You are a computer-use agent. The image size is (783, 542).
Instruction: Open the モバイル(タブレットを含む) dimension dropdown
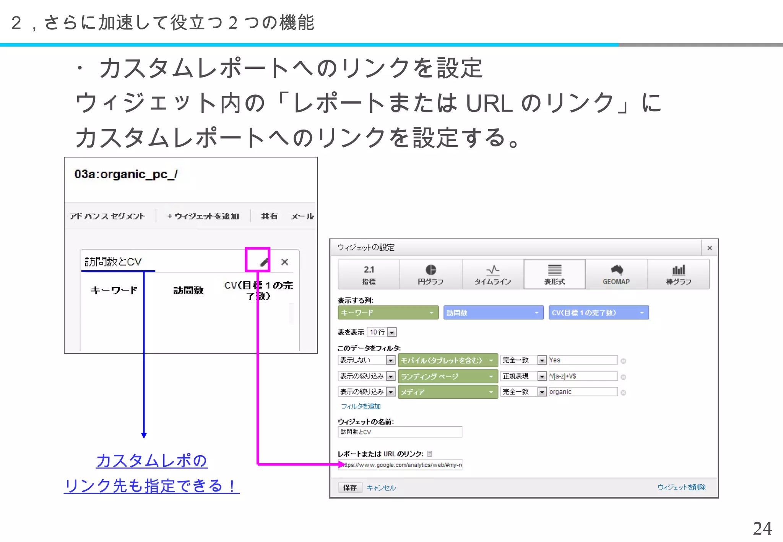click(448, 360)
